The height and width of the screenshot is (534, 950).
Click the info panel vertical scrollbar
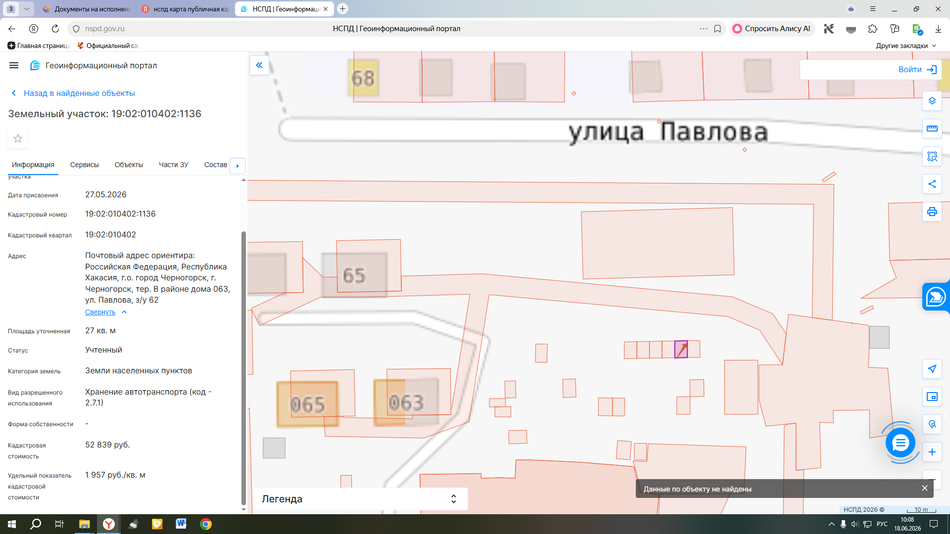pos(243,367)
